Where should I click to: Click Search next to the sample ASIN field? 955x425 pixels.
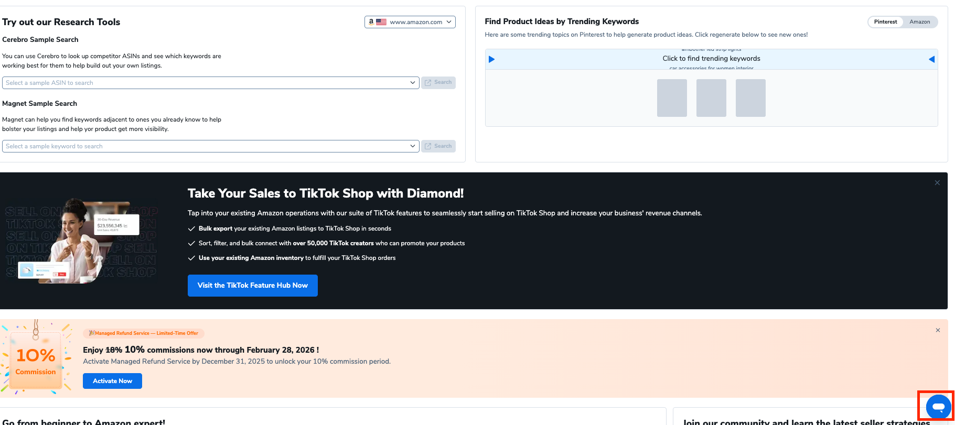438,83
